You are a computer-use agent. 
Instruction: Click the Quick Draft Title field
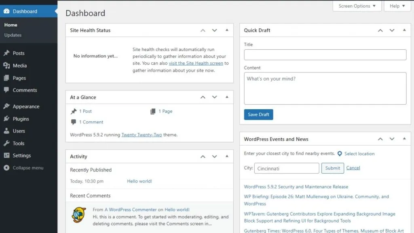[325, 55]
